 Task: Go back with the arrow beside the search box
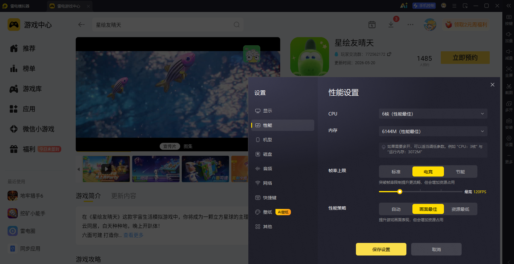(81, 25)
